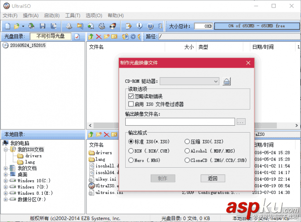Select the 标准 ISO(*.ISO) radio button
Screen dimensions: 301x222
point(131,142)
